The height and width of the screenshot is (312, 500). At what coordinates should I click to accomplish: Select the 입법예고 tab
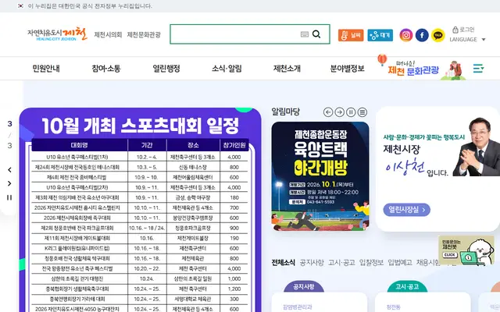pyautogui.click(x=400, y=262)
